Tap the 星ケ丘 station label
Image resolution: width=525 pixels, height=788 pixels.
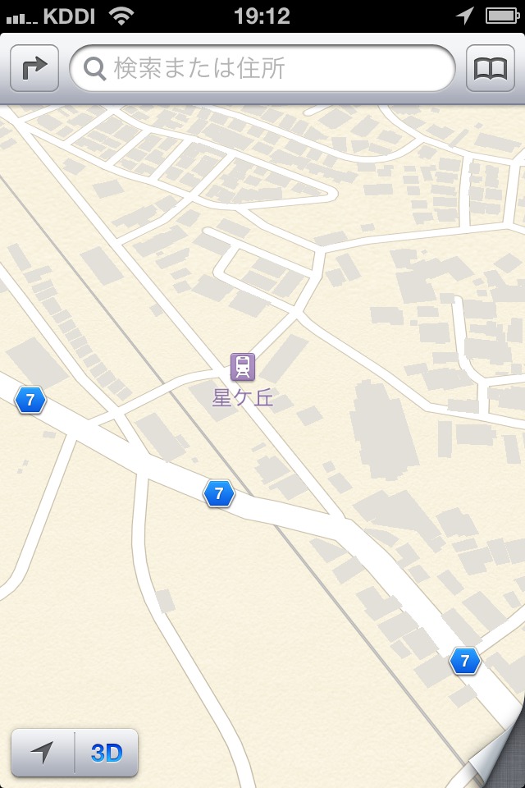coord(243,397)
